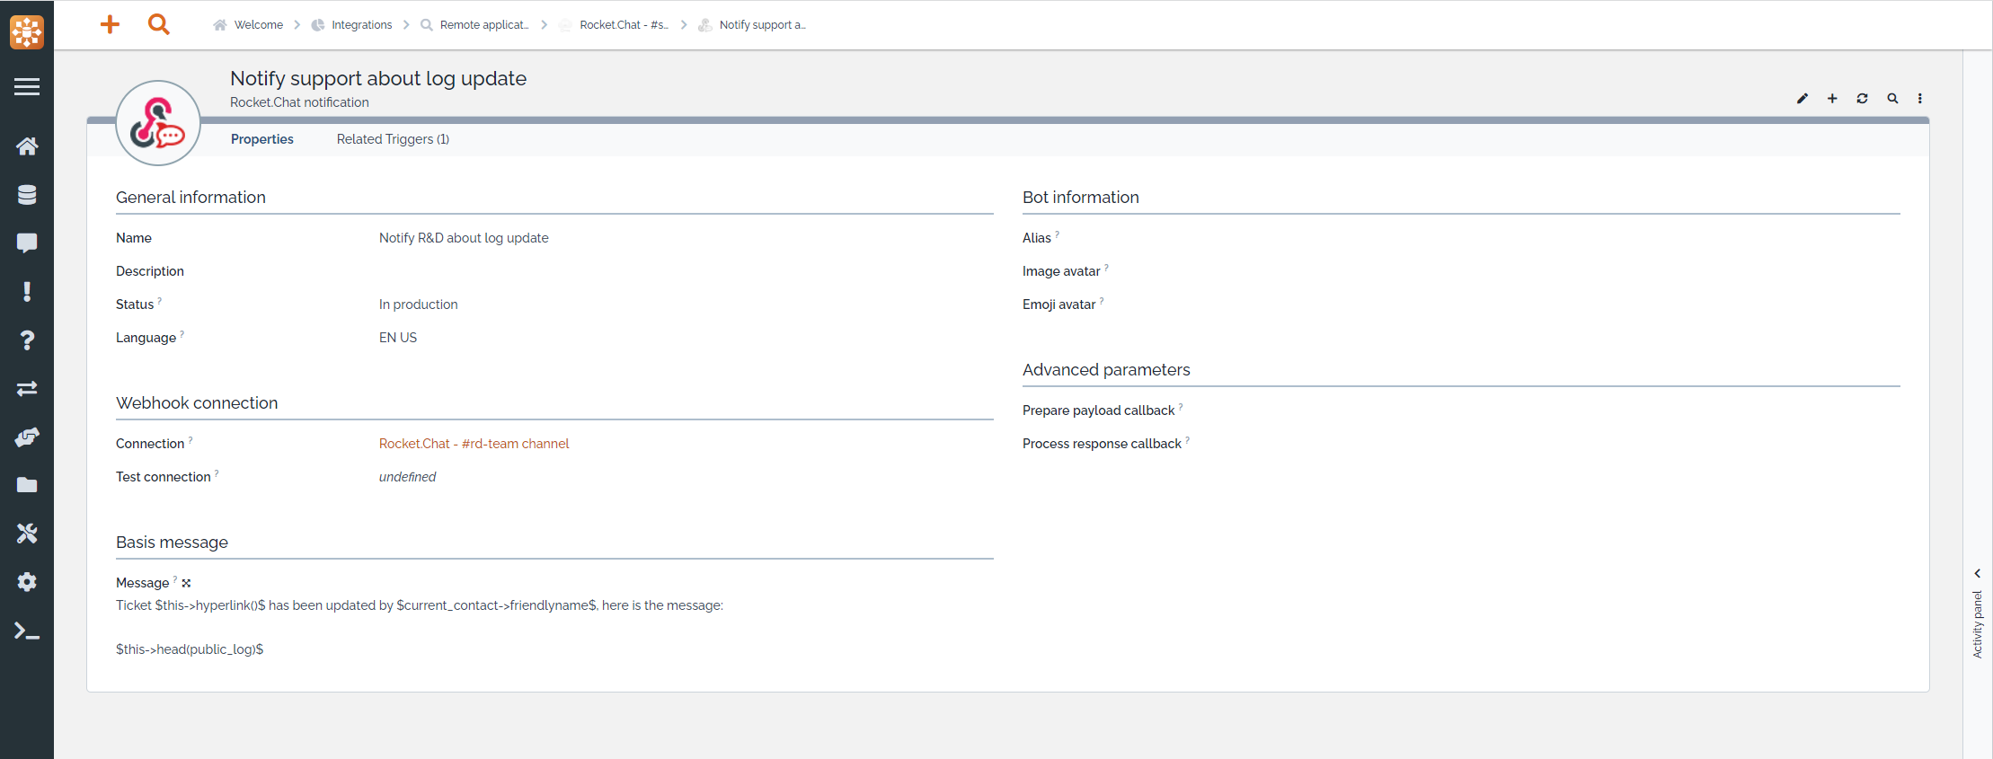Click the Rocket.Chat webhook logo
The height and width of the screenshot is (759, 1993).
(x=158, y=124)
